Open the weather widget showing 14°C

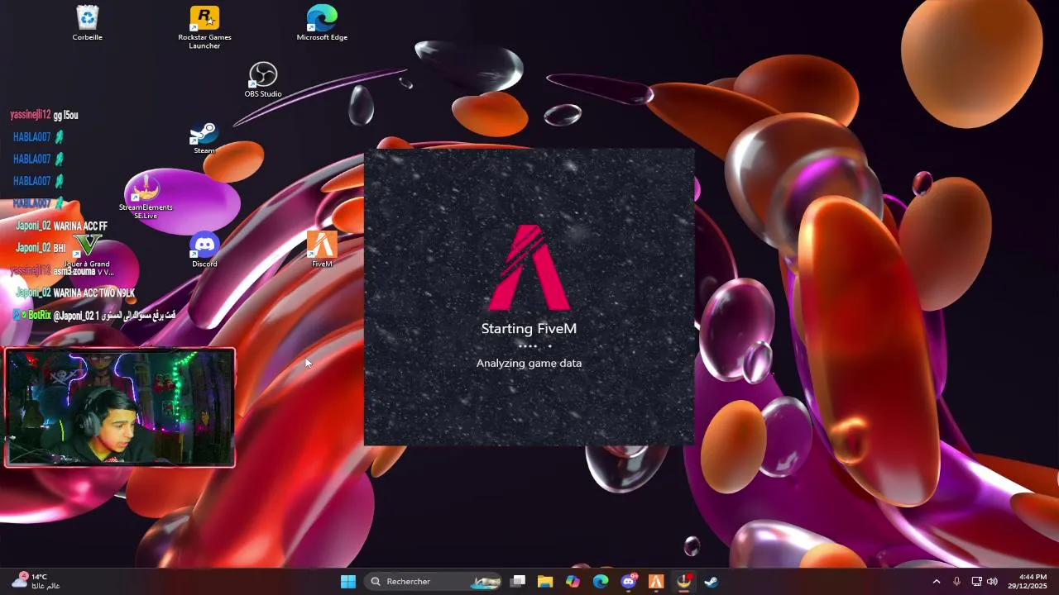(x=35, y=582)
